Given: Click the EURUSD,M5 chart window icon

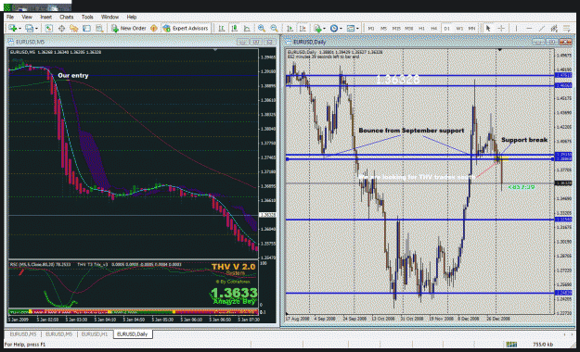Looking at the screenshot, I should [11, 42].
